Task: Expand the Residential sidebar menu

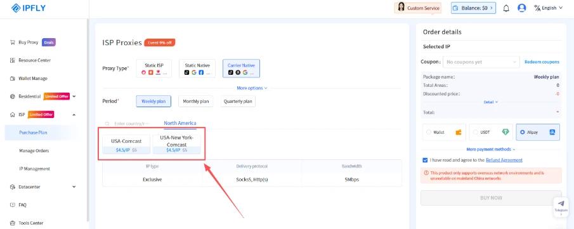Action: point(74,96)
